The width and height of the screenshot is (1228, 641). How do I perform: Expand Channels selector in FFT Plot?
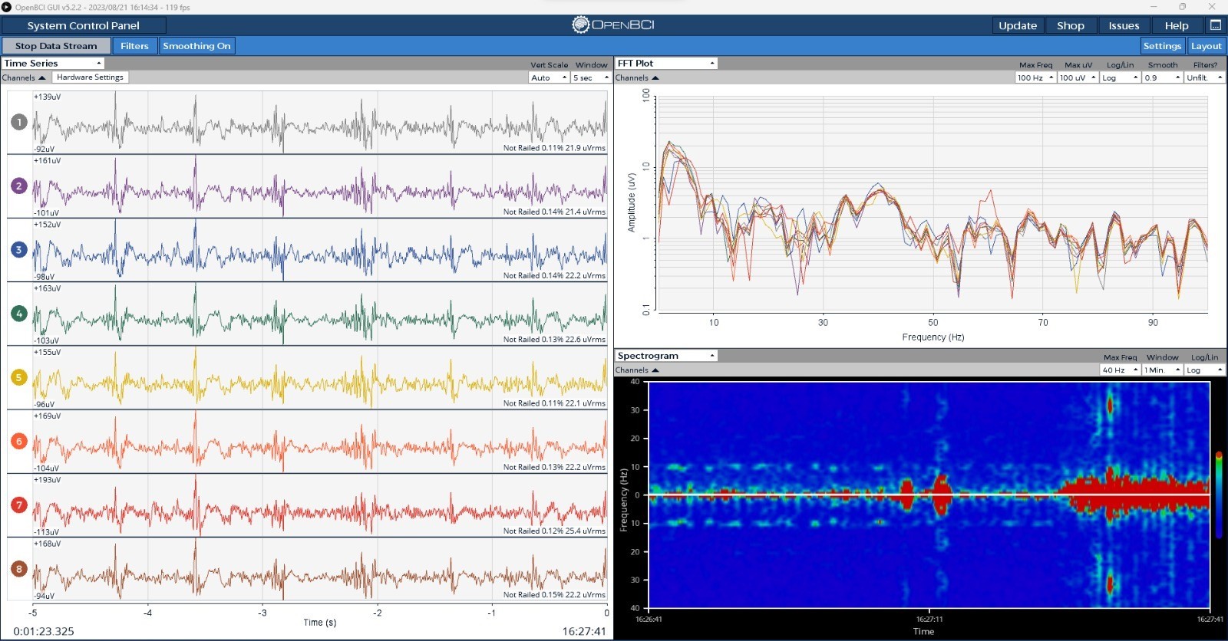tap(637, 77)
